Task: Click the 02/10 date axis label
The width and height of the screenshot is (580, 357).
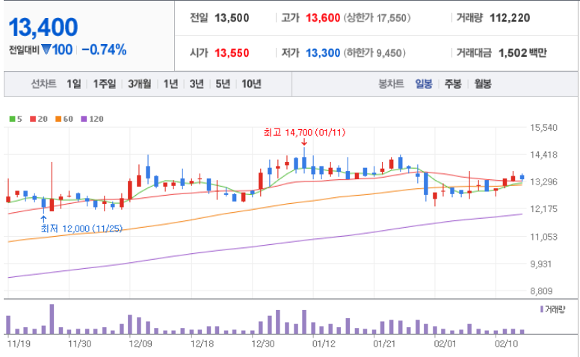Action: [507, 344]
